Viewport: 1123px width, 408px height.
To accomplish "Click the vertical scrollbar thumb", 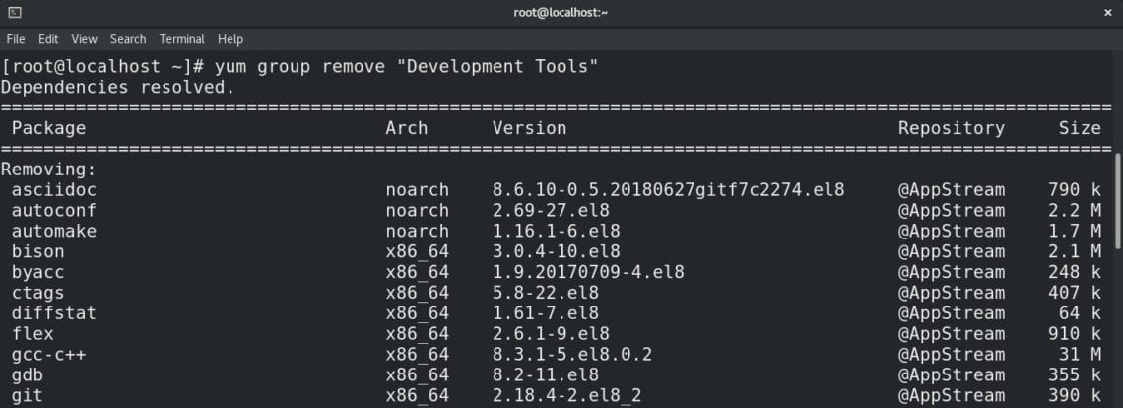I will (1118, 201).
